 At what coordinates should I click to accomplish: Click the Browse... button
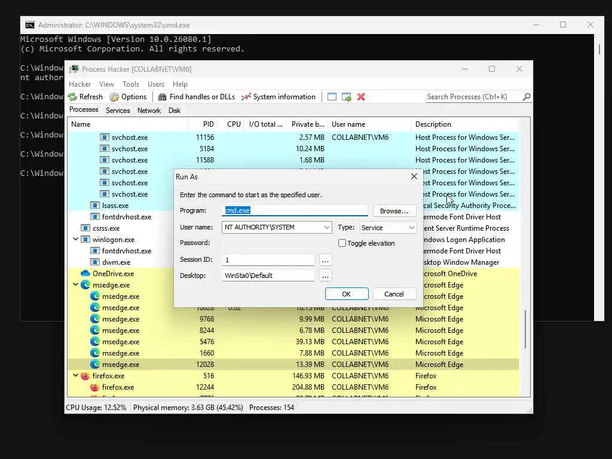click(394, 211)
